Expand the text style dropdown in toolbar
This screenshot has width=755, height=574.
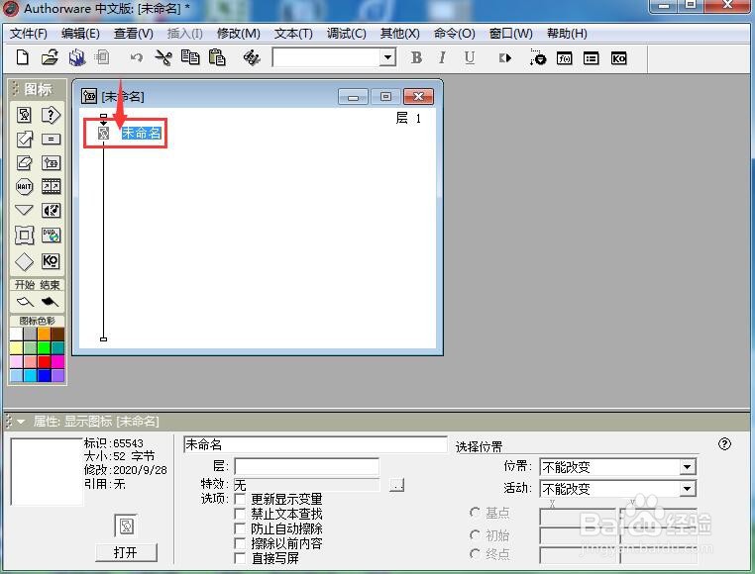[387, 57]
